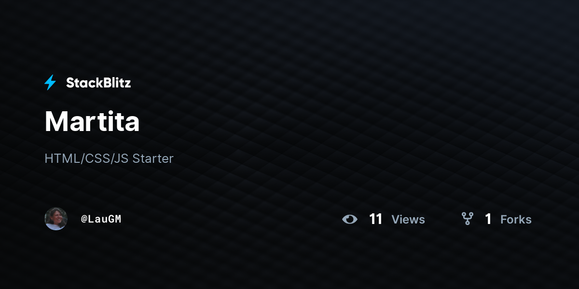Open the @LauGM username link

[x=101, y=219]
